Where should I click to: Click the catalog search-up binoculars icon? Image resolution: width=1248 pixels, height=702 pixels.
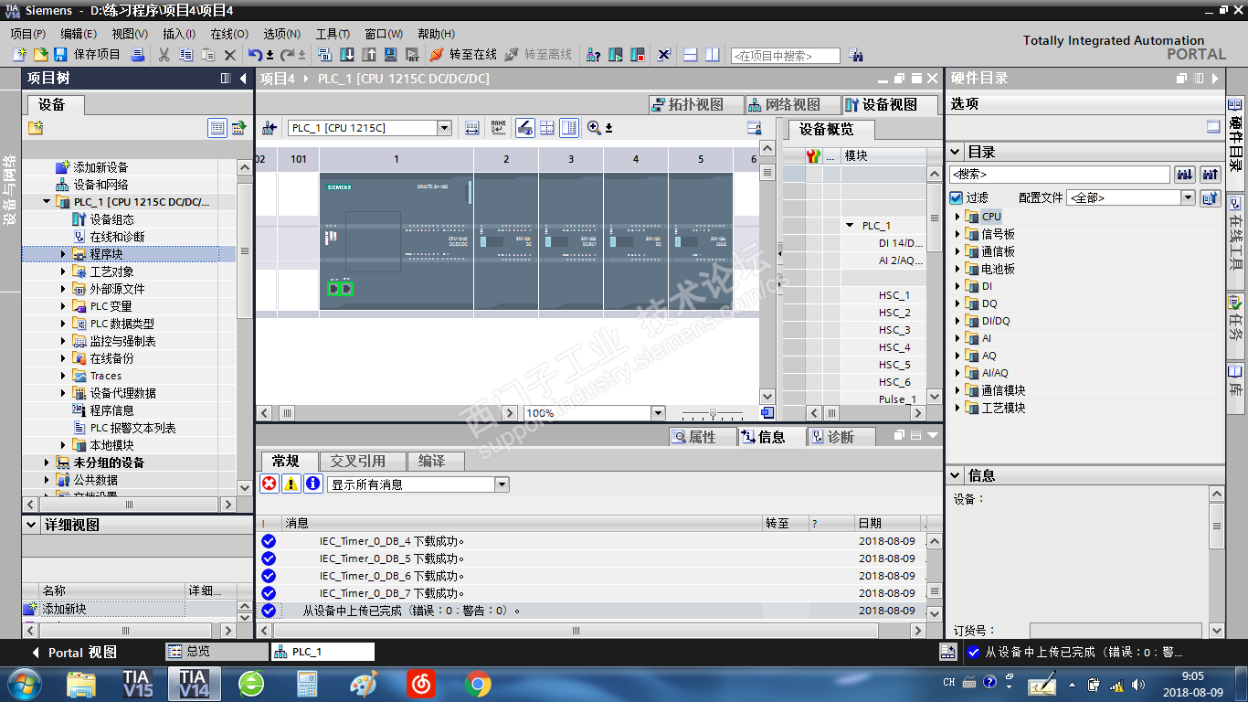coord(1211,174)
